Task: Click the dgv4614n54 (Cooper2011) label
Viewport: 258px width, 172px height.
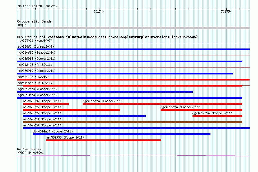Action: click(x=53, y=131)
